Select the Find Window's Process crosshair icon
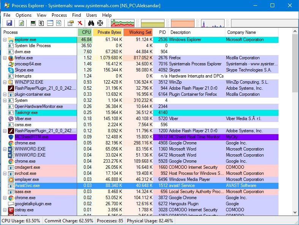The height and width of the screenshot is (225, 299). (100, 23)
